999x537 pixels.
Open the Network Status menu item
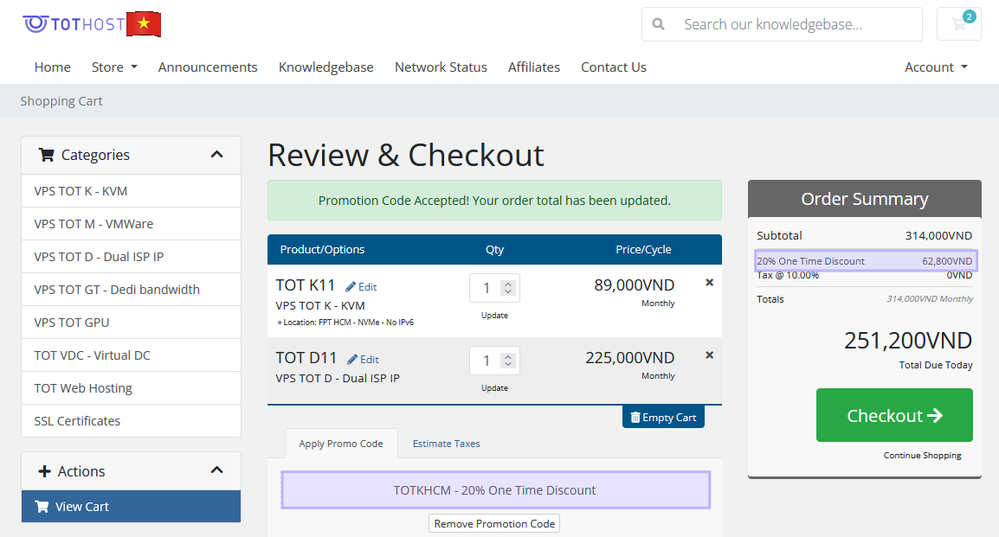click(x=441, y=67)
